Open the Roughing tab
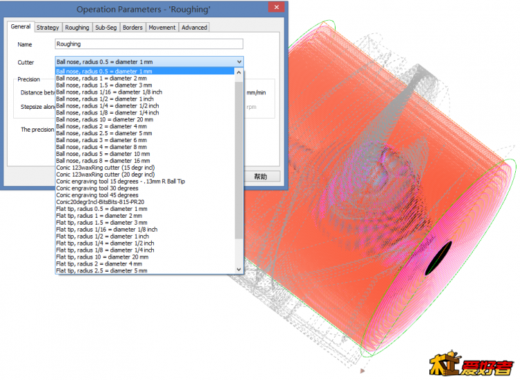The height and width of the screenshot is (380, 520). coord(77,27)
